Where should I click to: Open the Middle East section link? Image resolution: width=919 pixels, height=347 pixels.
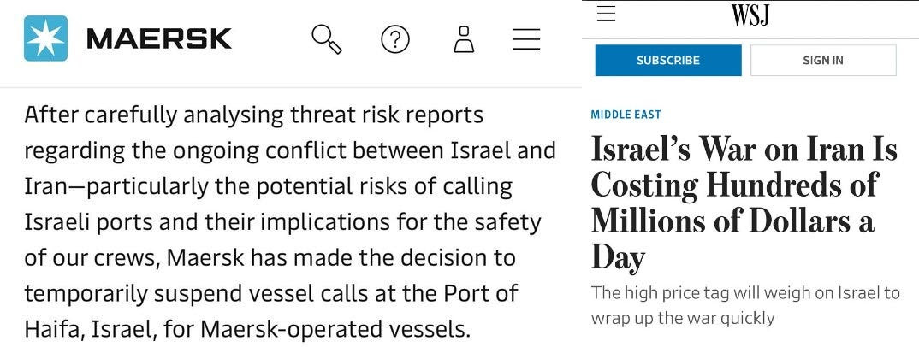pos(626,115)
